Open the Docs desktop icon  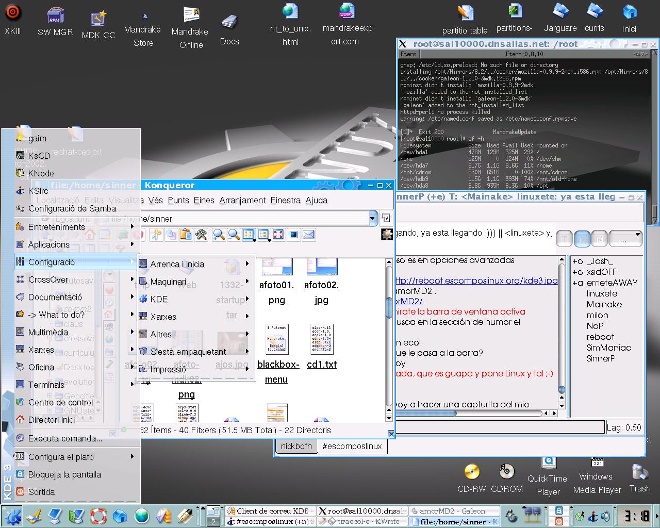[229, 30]
